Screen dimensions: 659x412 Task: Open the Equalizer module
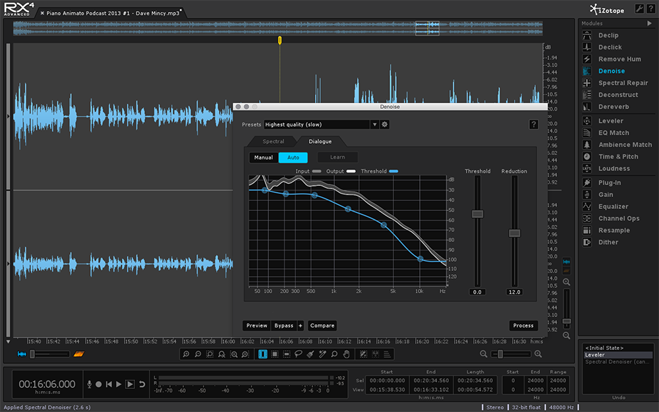pos(613,206)
